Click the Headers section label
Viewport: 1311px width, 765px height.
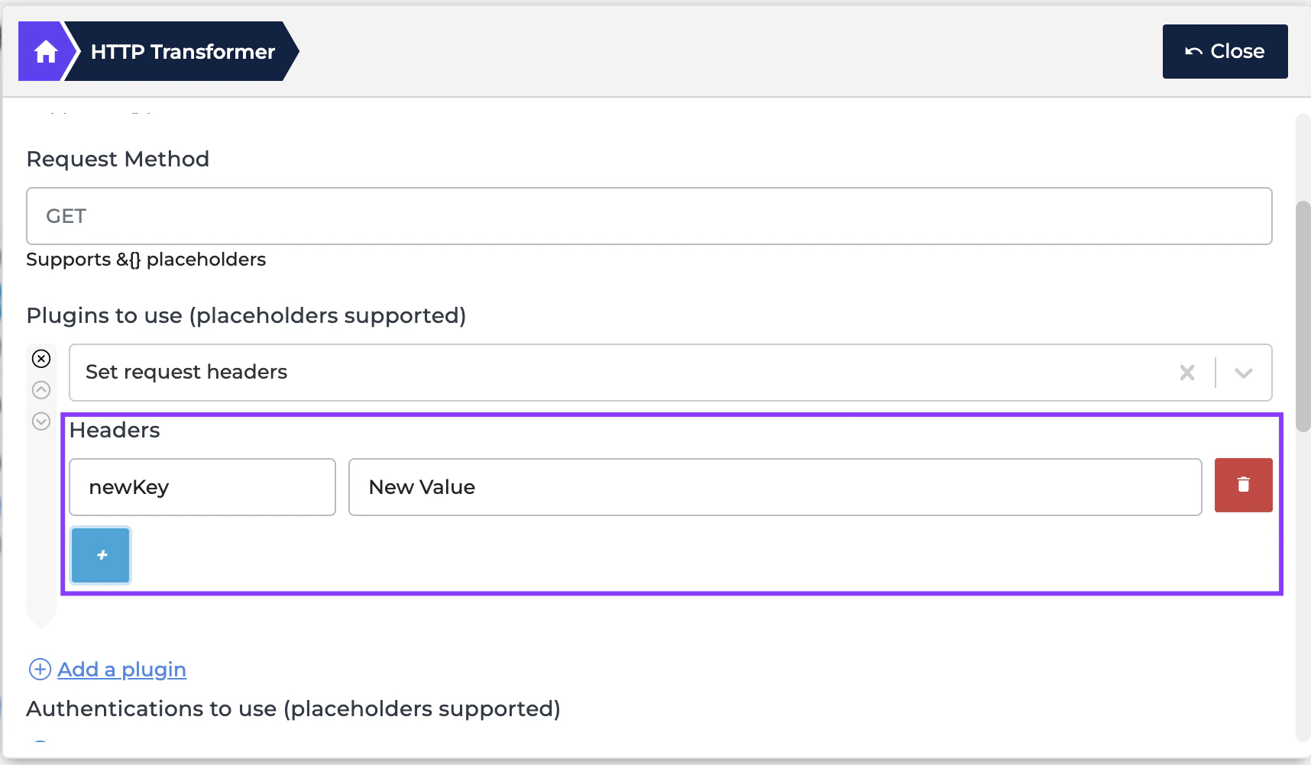coord(115,430)
